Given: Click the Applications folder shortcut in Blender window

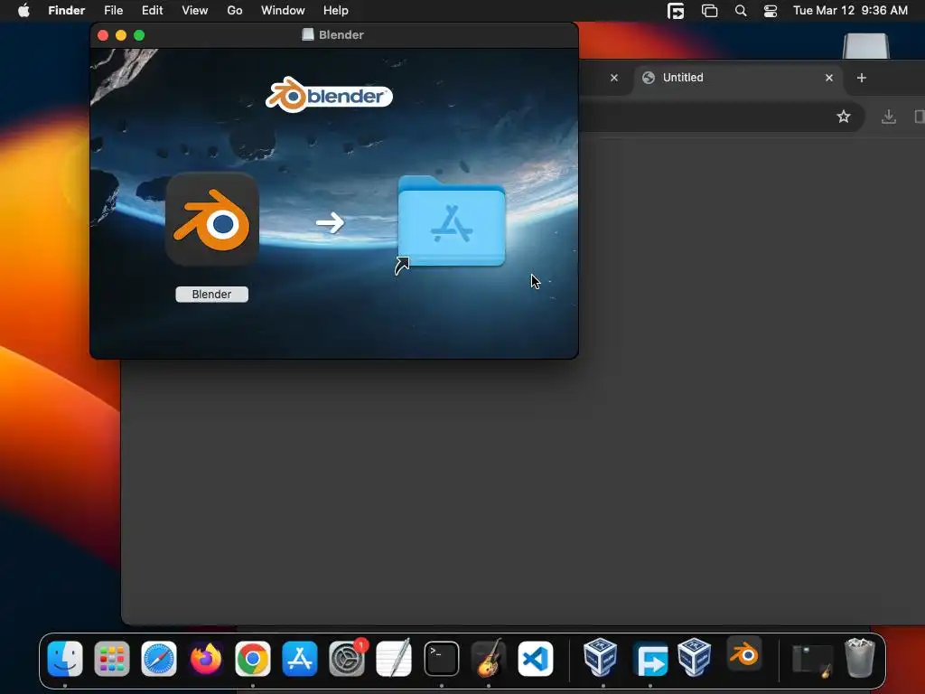Looking at the screenshot, I should [x=452, y=222].
